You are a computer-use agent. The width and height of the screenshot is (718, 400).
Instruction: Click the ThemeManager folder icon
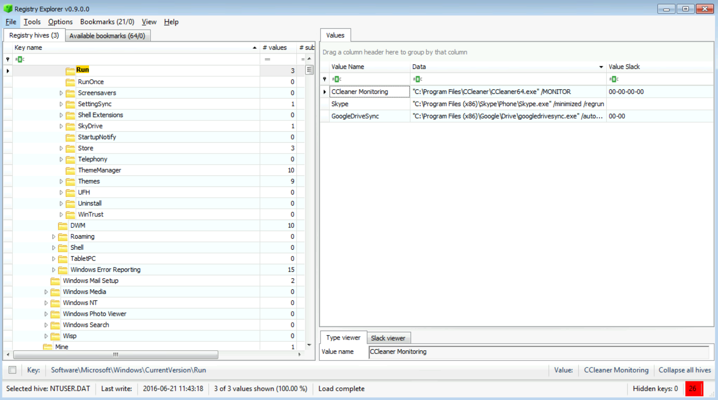[70, 170]
